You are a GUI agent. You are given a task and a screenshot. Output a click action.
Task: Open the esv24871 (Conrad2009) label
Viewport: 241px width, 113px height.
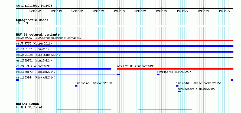pos(33,66)
